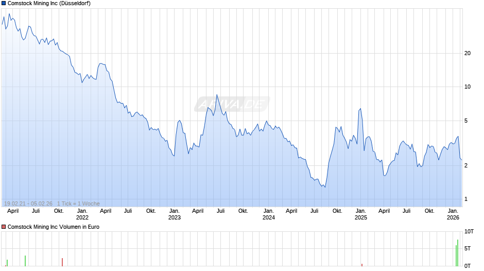The image size is (484, 271).
Task: Click the '0T' volume axis label
Action: tap(468, 266)
